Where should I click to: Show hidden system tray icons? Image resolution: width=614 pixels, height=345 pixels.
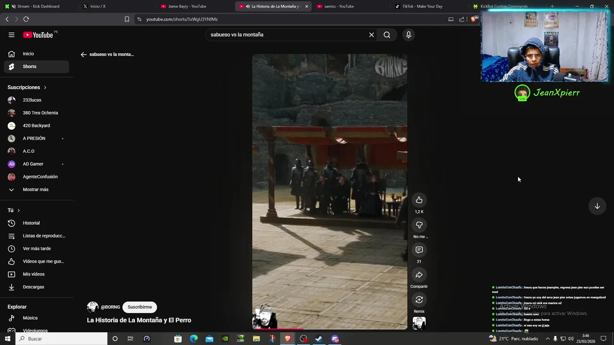tap(547, 339)
